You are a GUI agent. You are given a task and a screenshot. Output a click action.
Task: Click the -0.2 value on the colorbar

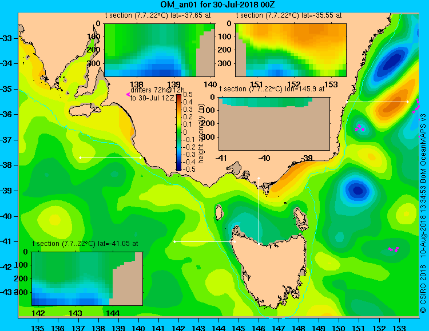pos(188,147)
